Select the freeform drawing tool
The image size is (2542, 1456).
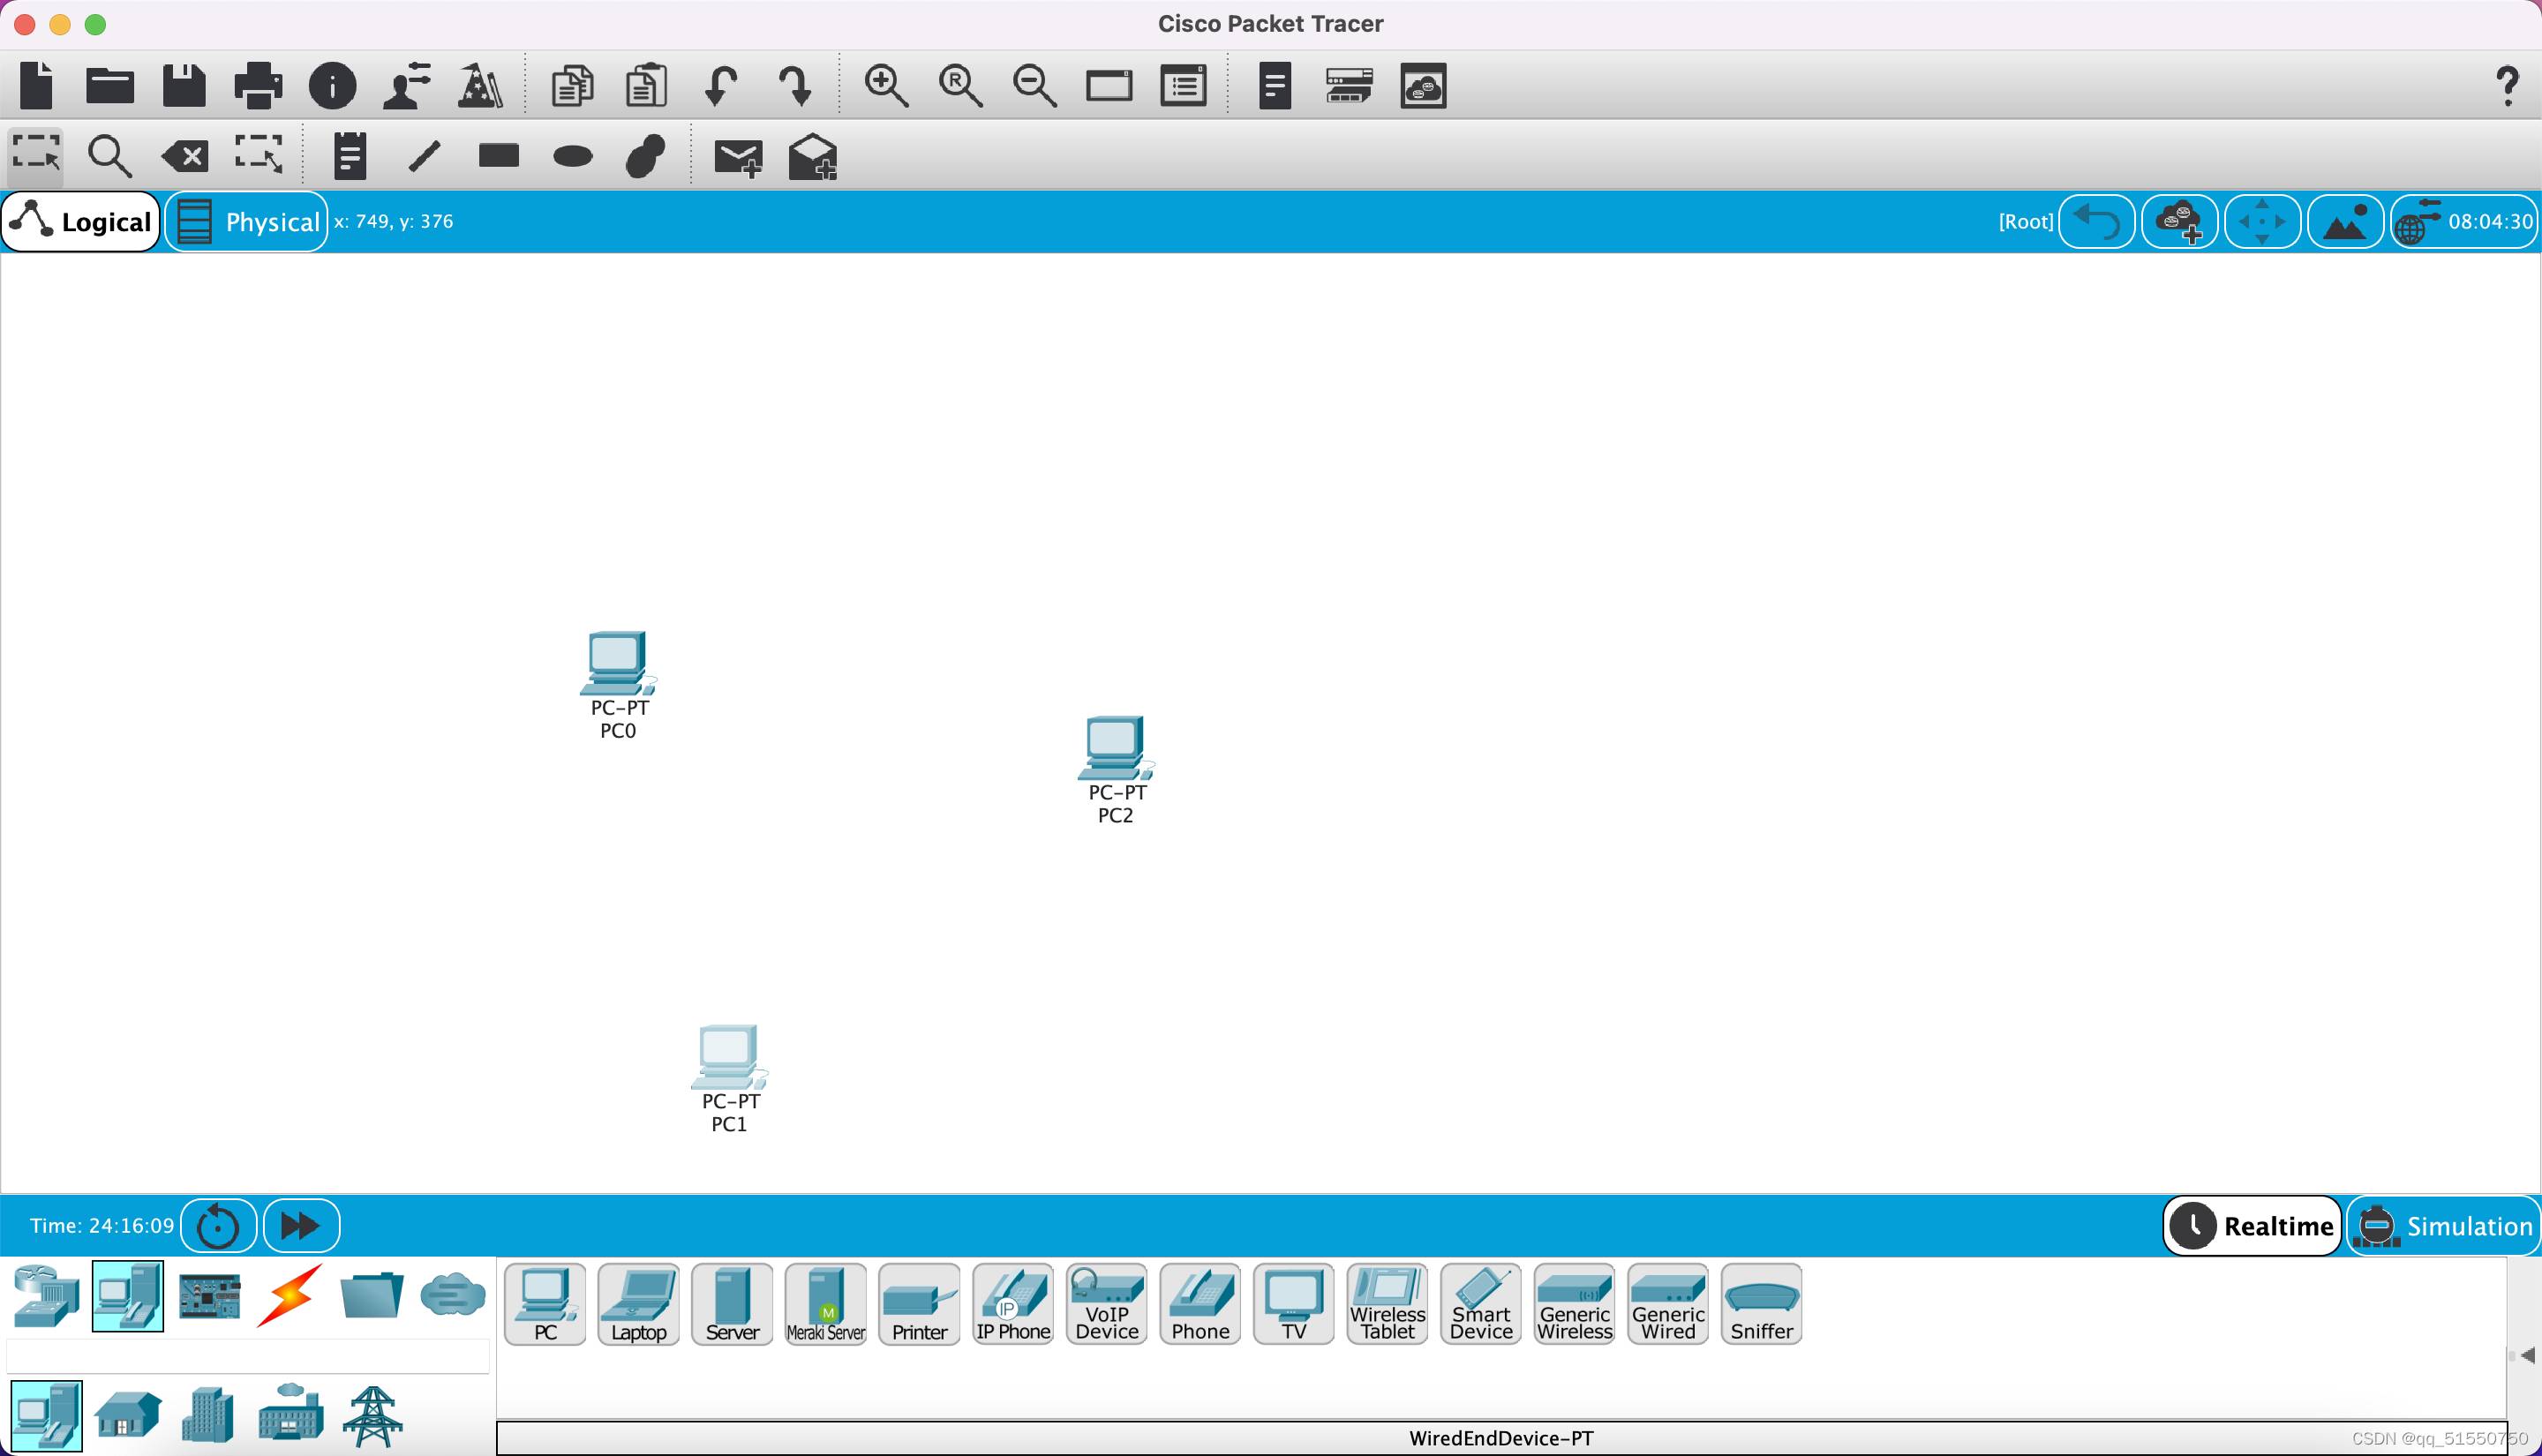[x=646, y=155]
